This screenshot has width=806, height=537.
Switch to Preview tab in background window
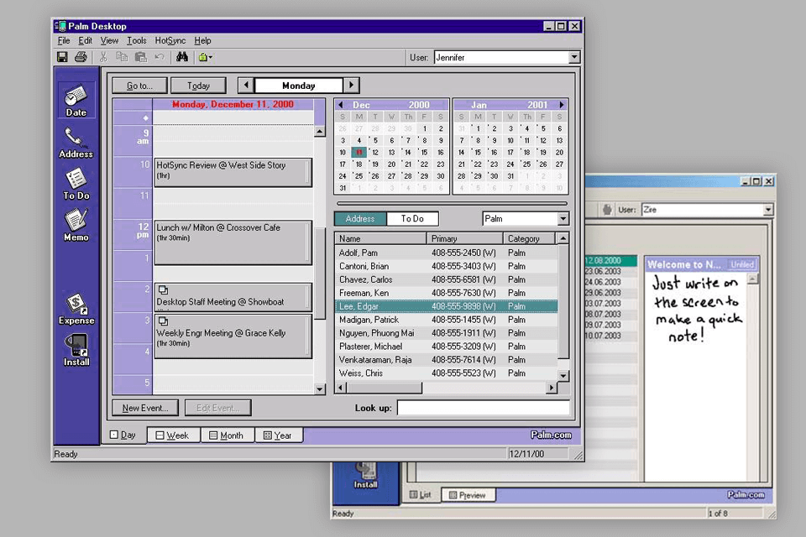pos(468,495)
